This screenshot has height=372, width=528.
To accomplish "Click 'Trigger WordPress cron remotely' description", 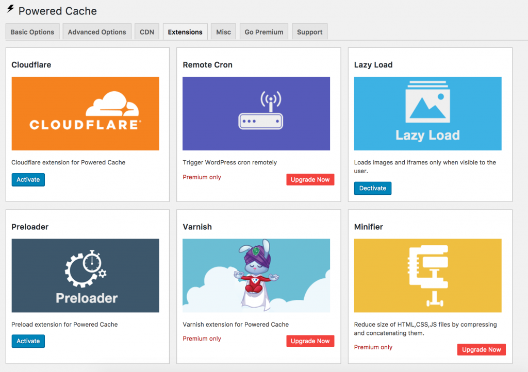I will pyautogui.click(x=229, y=162).
